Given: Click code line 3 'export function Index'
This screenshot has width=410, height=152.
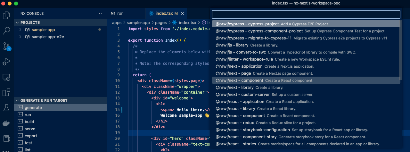Looking at the screenshot, I should (x=157, y=40).
